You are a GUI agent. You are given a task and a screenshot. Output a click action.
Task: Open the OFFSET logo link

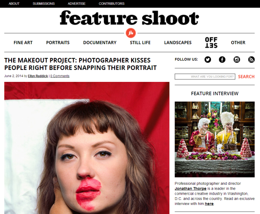[x=211, y=42]
